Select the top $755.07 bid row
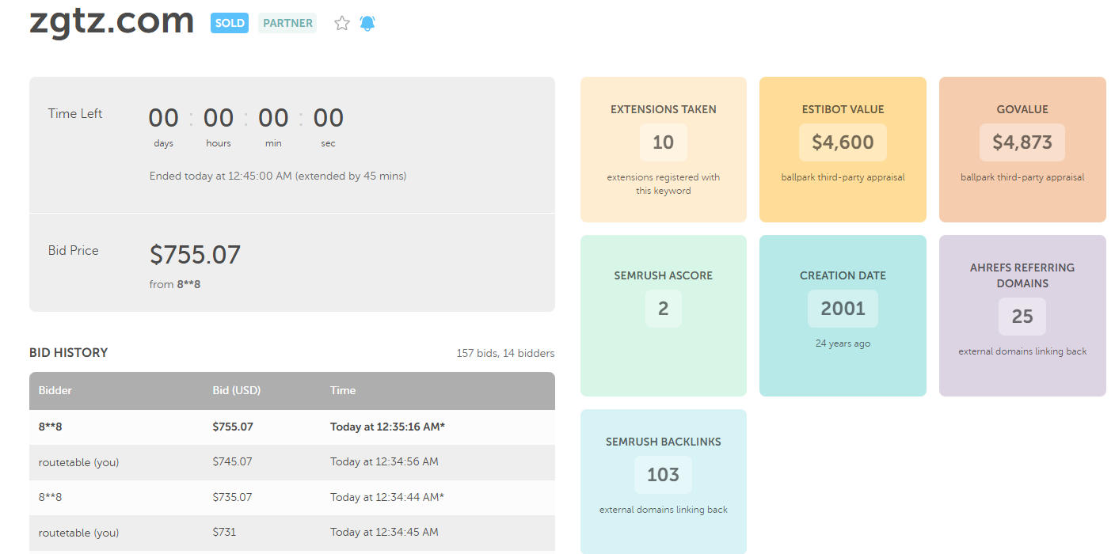 291,427
